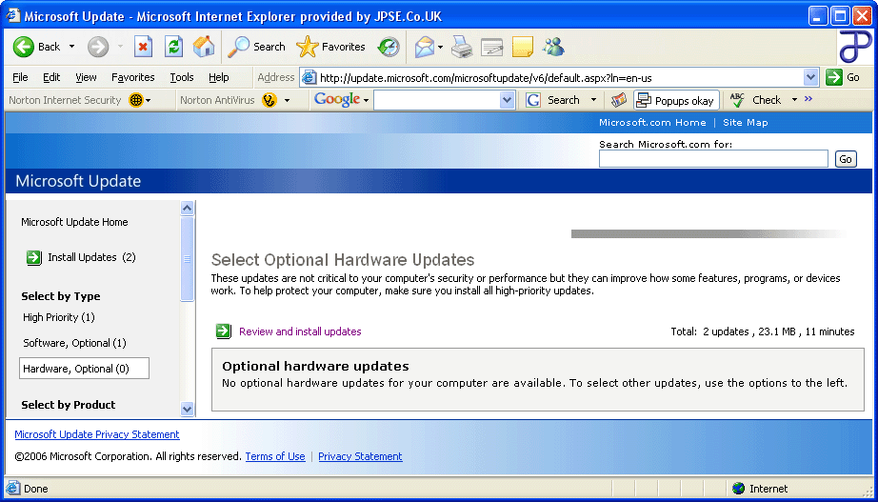The width and height of the screenshot is (878, 502).
Task: Open the View menu
Action: click(x=86, y=78)
